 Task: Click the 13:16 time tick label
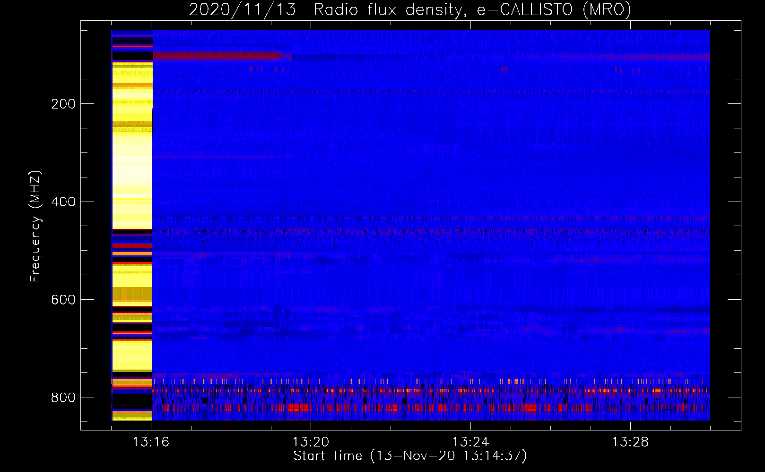[151, 442]
